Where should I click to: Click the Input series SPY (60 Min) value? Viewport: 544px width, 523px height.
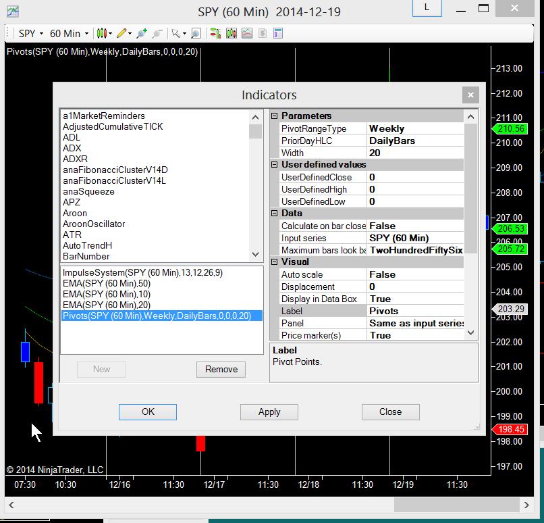(415, 238)
